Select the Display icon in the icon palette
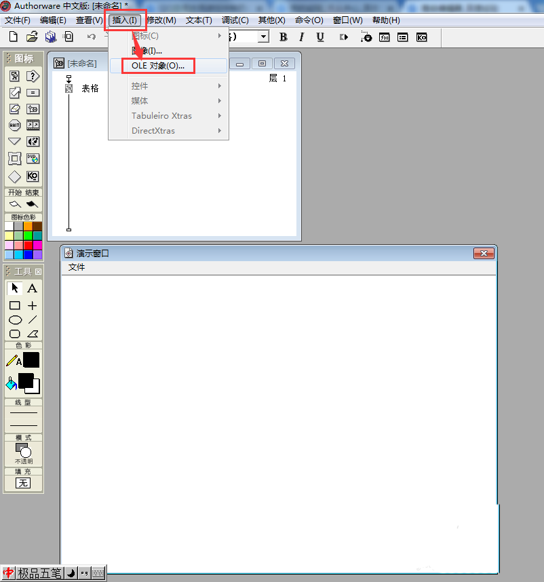Image resolution: width=544 pixels, height=582 pixels. pos(14,76)
